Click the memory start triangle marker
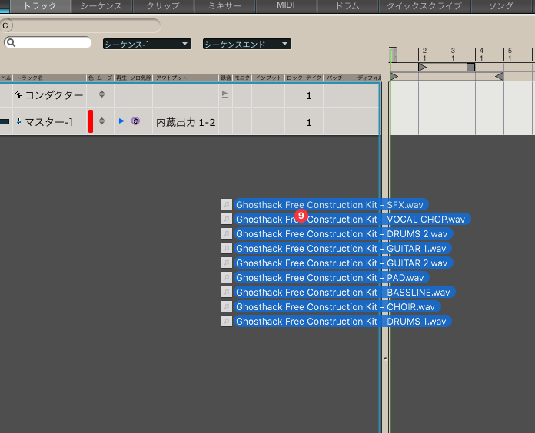535x433 pixels. tap(394, 76)
